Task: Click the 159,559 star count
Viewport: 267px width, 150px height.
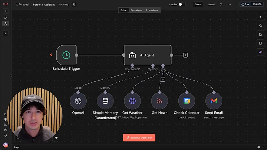Action: (x=257, y=4)
